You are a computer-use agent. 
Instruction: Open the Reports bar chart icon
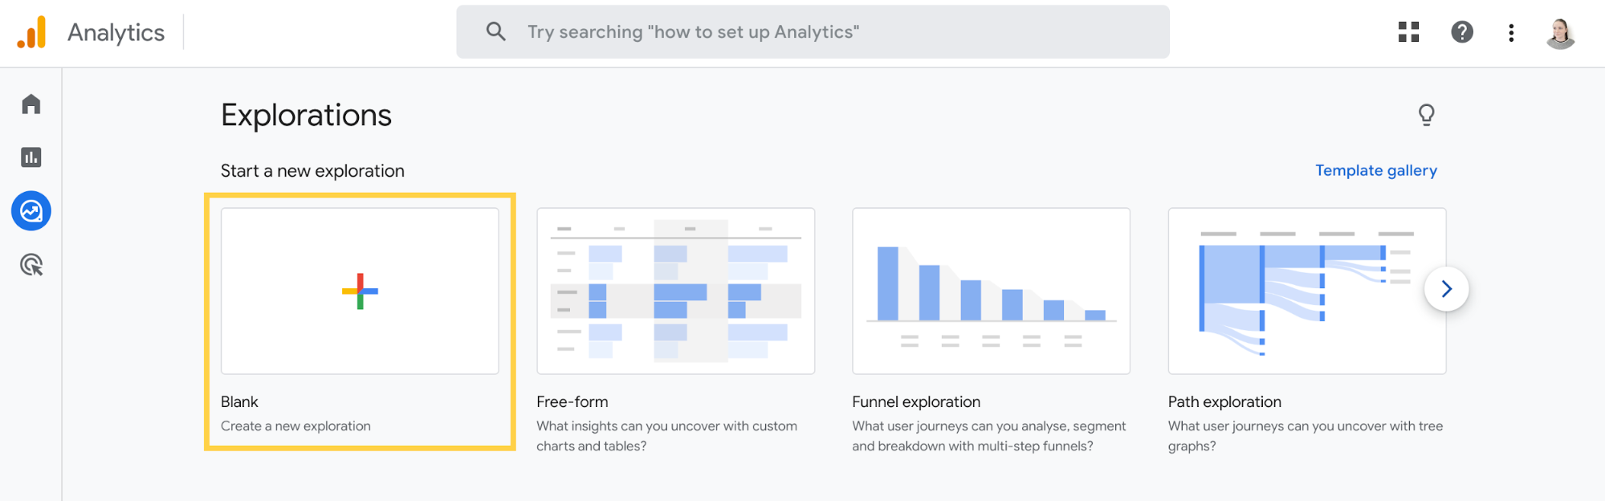point(31,157)
